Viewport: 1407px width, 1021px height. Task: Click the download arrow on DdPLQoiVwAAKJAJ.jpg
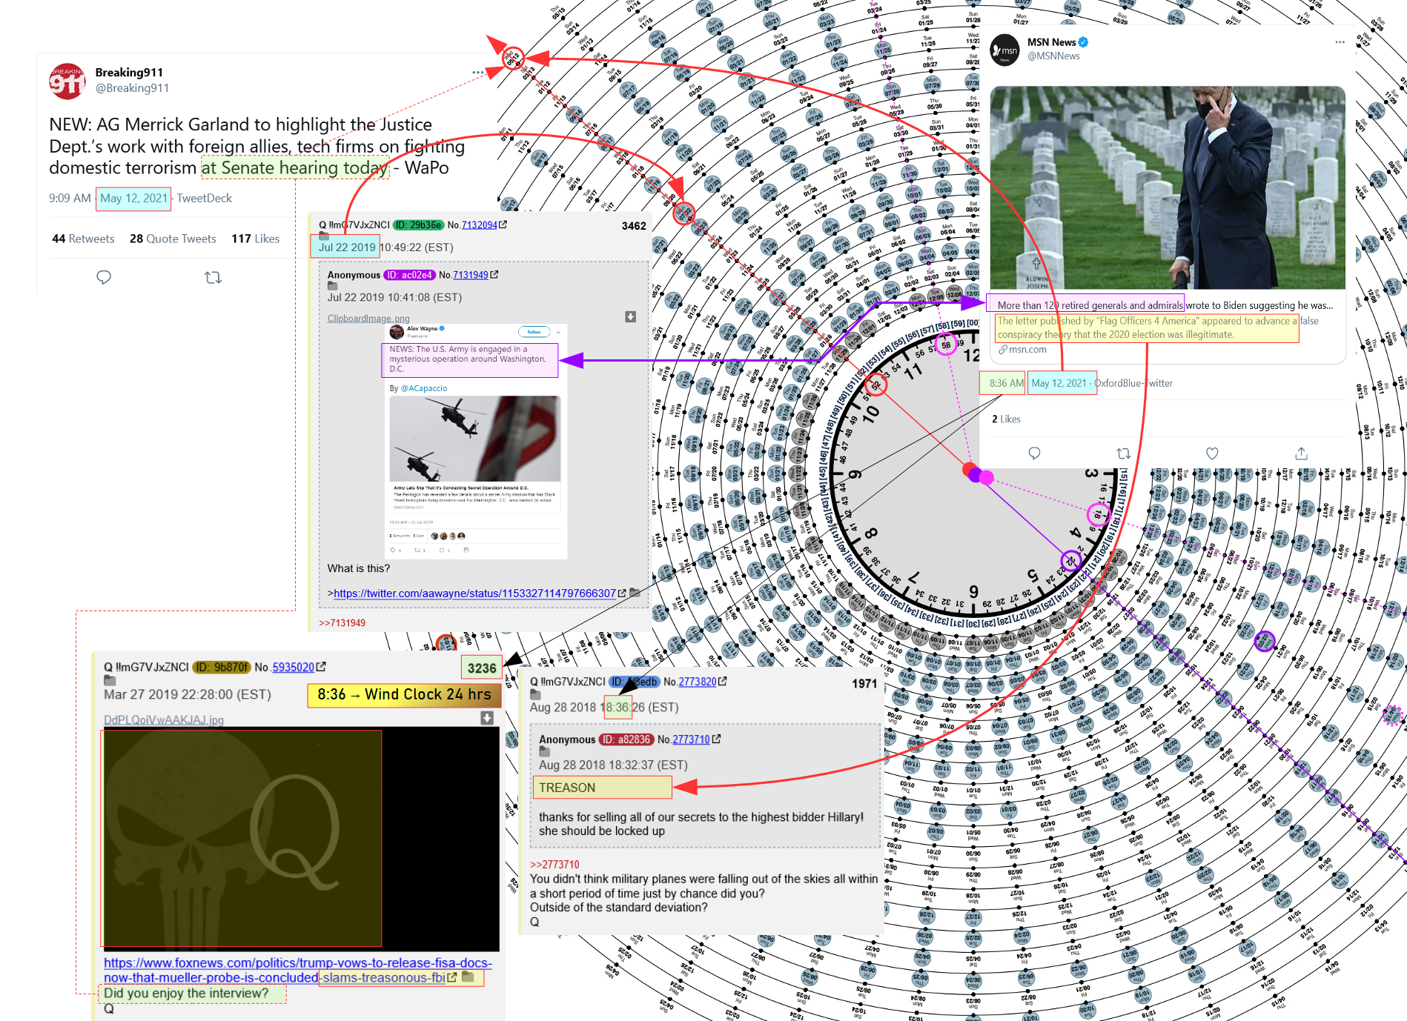tap(487, 717)
